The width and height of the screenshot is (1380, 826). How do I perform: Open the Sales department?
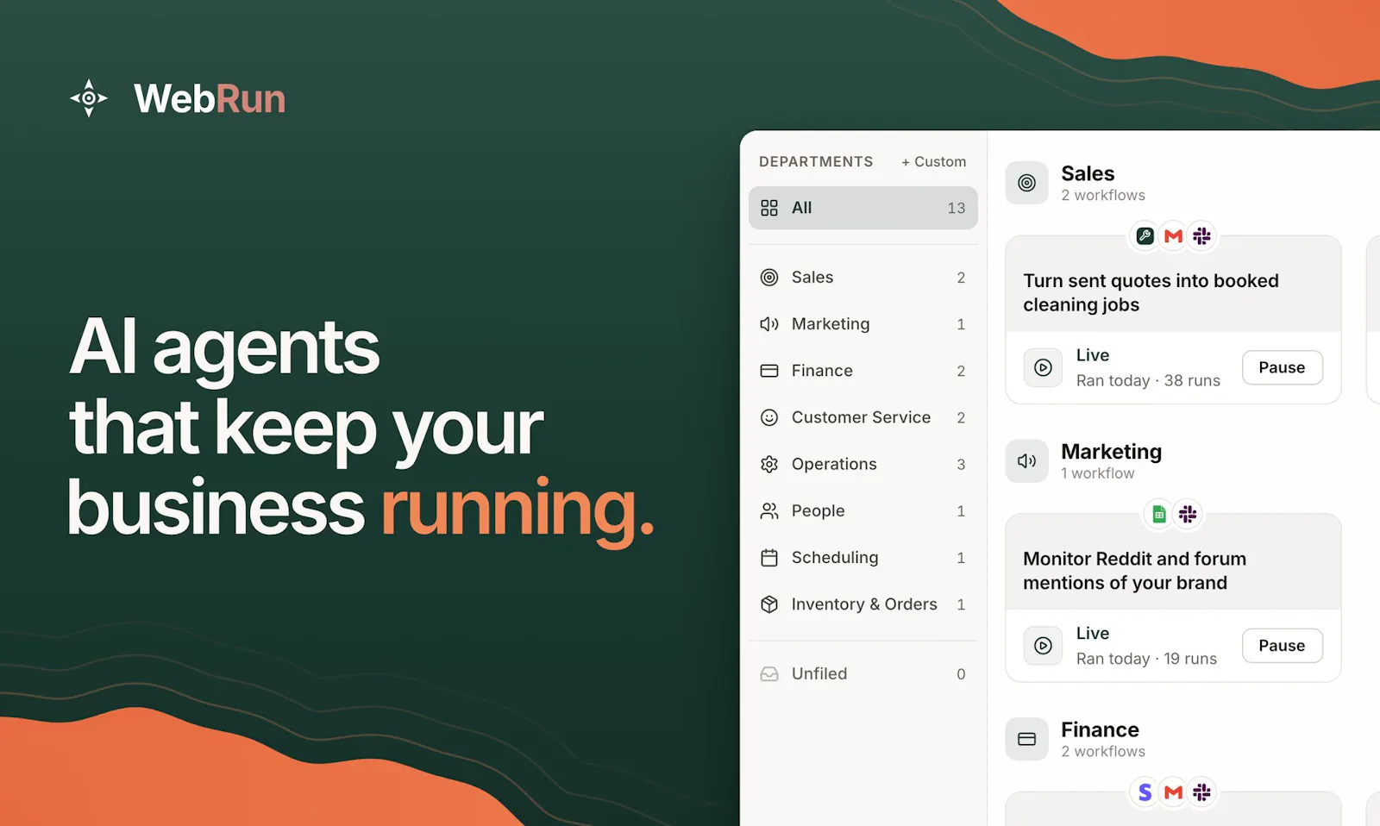[862, 278]
